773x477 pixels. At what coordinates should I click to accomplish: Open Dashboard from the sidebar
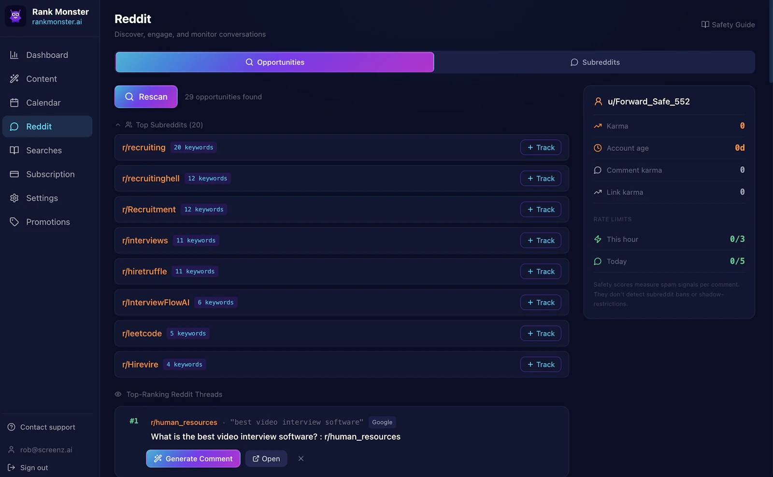pyautogui.click(x=47, y=55)
